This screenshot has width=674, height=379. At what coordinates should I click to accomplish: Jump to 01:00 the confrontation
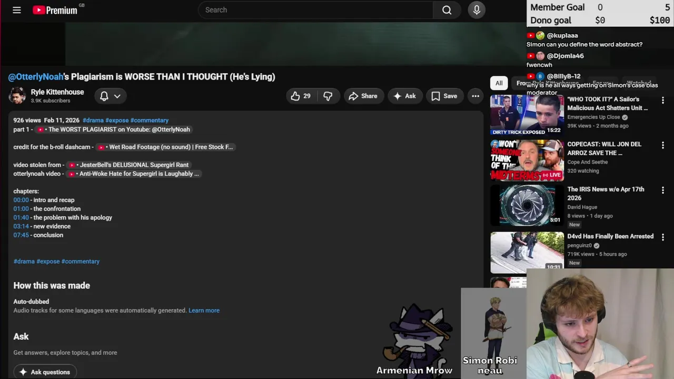(21, 209)
